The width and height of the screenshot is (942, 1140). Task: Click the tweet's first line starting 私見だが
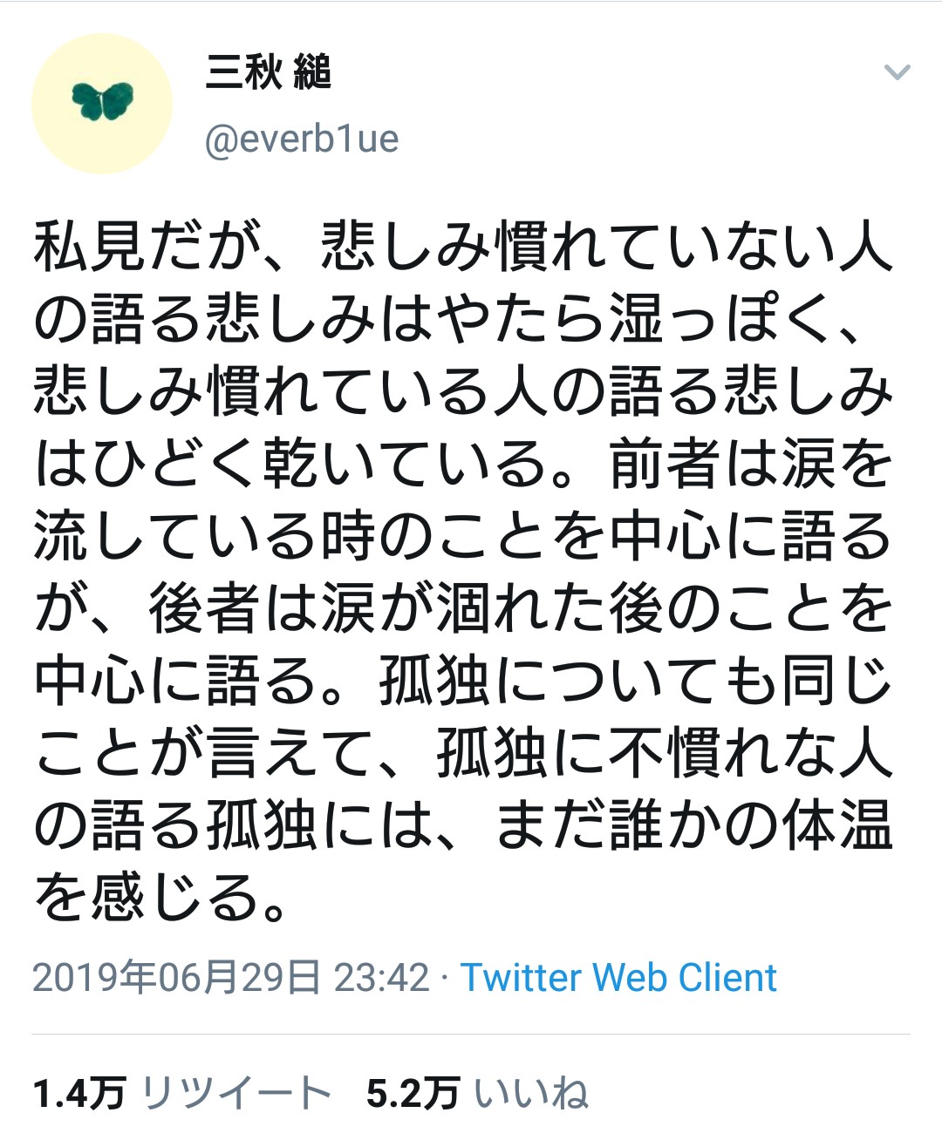click(x=462, y=247)
